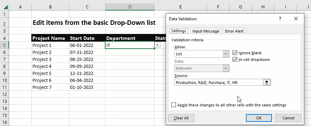Select the empty Department cell for Project 7

coord(130,87)
